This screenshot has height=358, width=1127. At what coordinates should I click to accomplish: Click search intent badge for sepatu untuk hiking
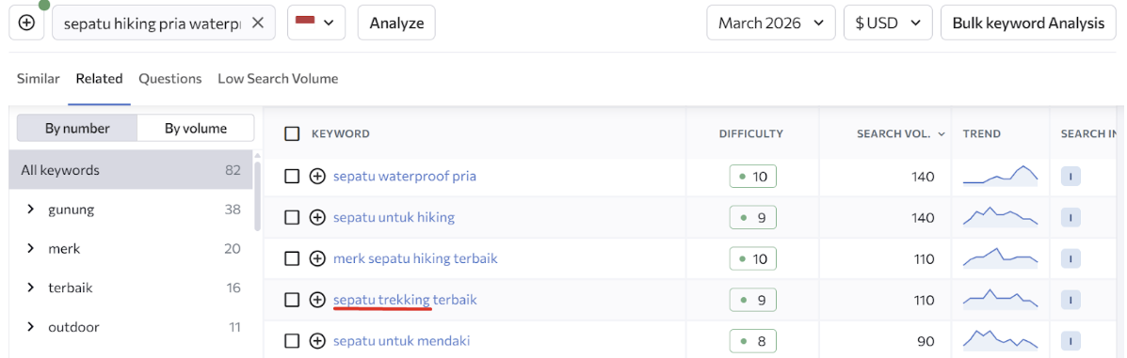coord(1071,217)
